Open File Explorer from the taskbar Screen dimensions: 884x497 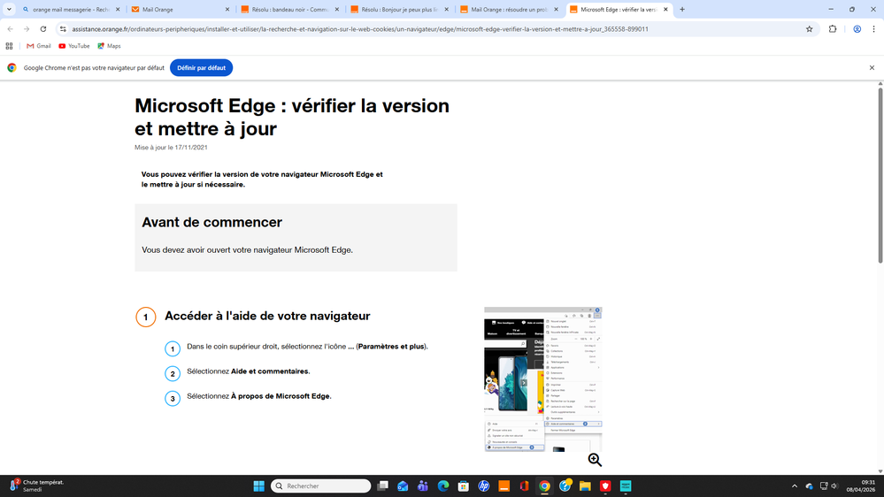pos(585,486)
